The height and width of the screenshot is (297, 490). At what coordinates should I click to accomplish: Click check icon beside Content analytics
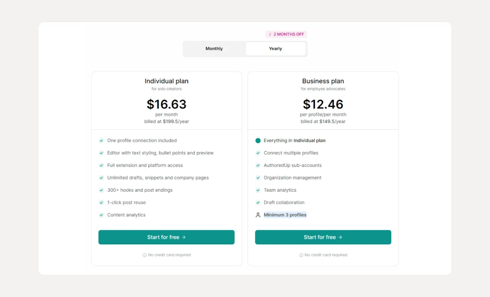pyautogui.click(x=101, y=215)
